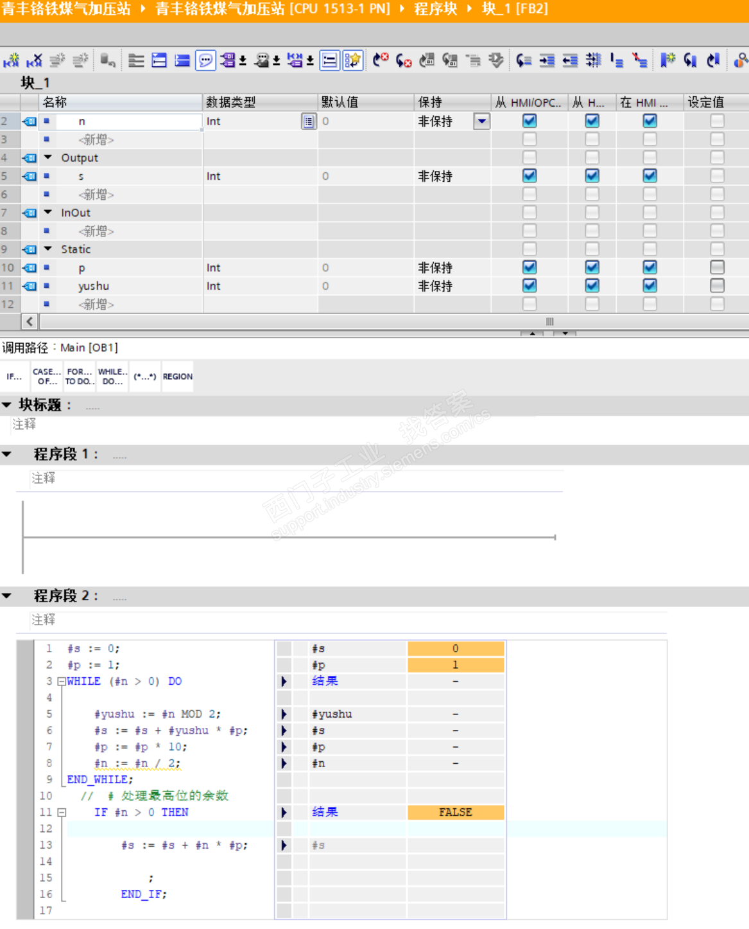Go to next bookmark icon
Image resolution: width=749 pixels, height=929 pixels.
(x=691, y=60)
